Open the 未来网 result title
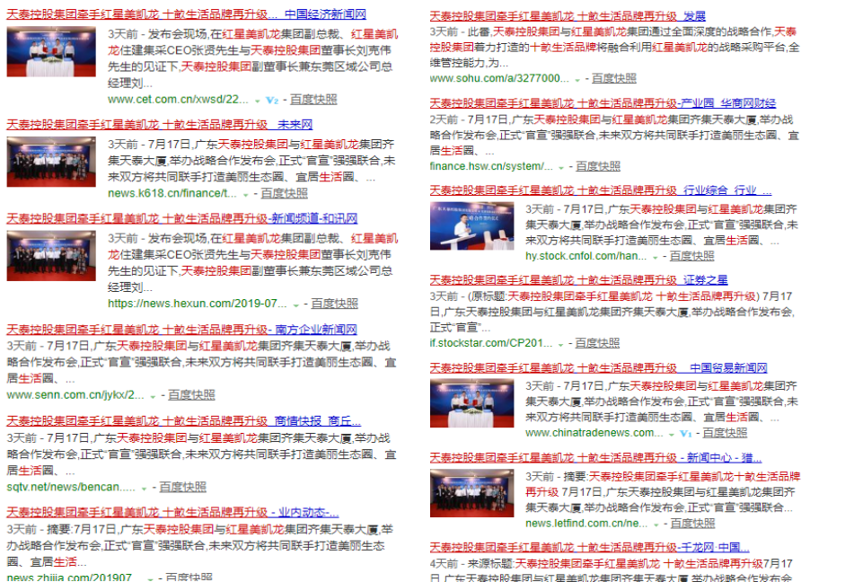Viewport: 845px width, 582px height. tap(160, 125)
